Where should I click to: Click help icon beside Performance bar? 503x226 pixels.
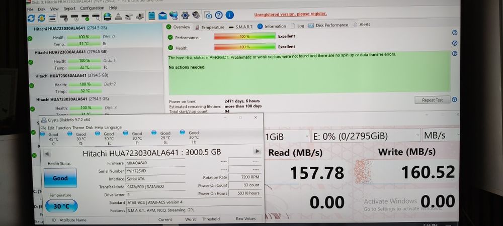coord(454,33)
